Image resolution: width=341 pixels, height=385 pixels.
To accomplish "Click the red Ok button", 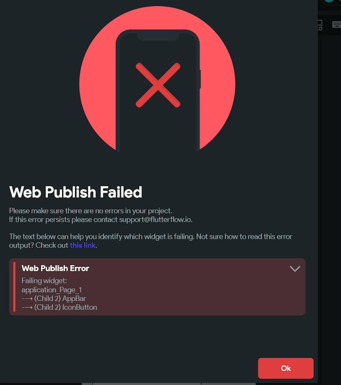I will click(x=285, y=368).
